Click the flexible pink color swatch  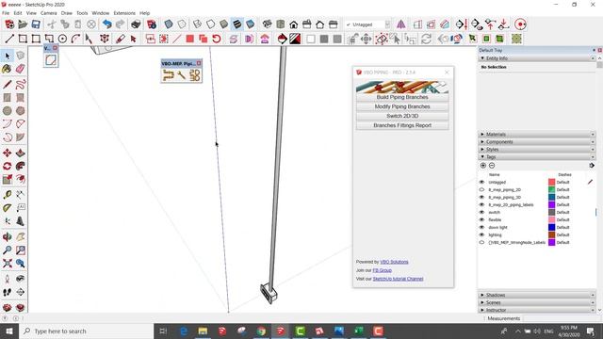click(x=551, y=219)
